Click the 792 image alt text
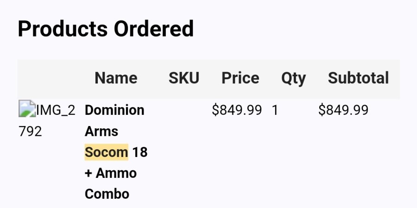This screenshot has height=208, width=417. [x=30, y=132]
